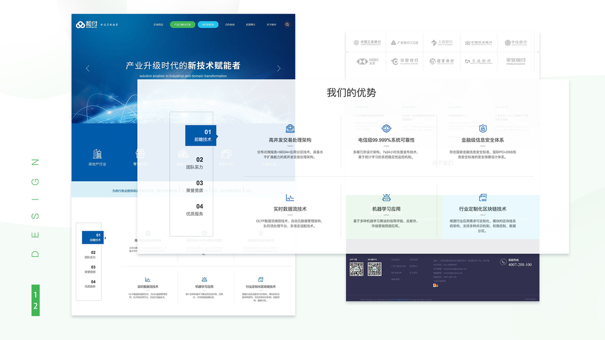Click the search icon in the blue navigation bar
605x340 pixels.
(287, 24)
